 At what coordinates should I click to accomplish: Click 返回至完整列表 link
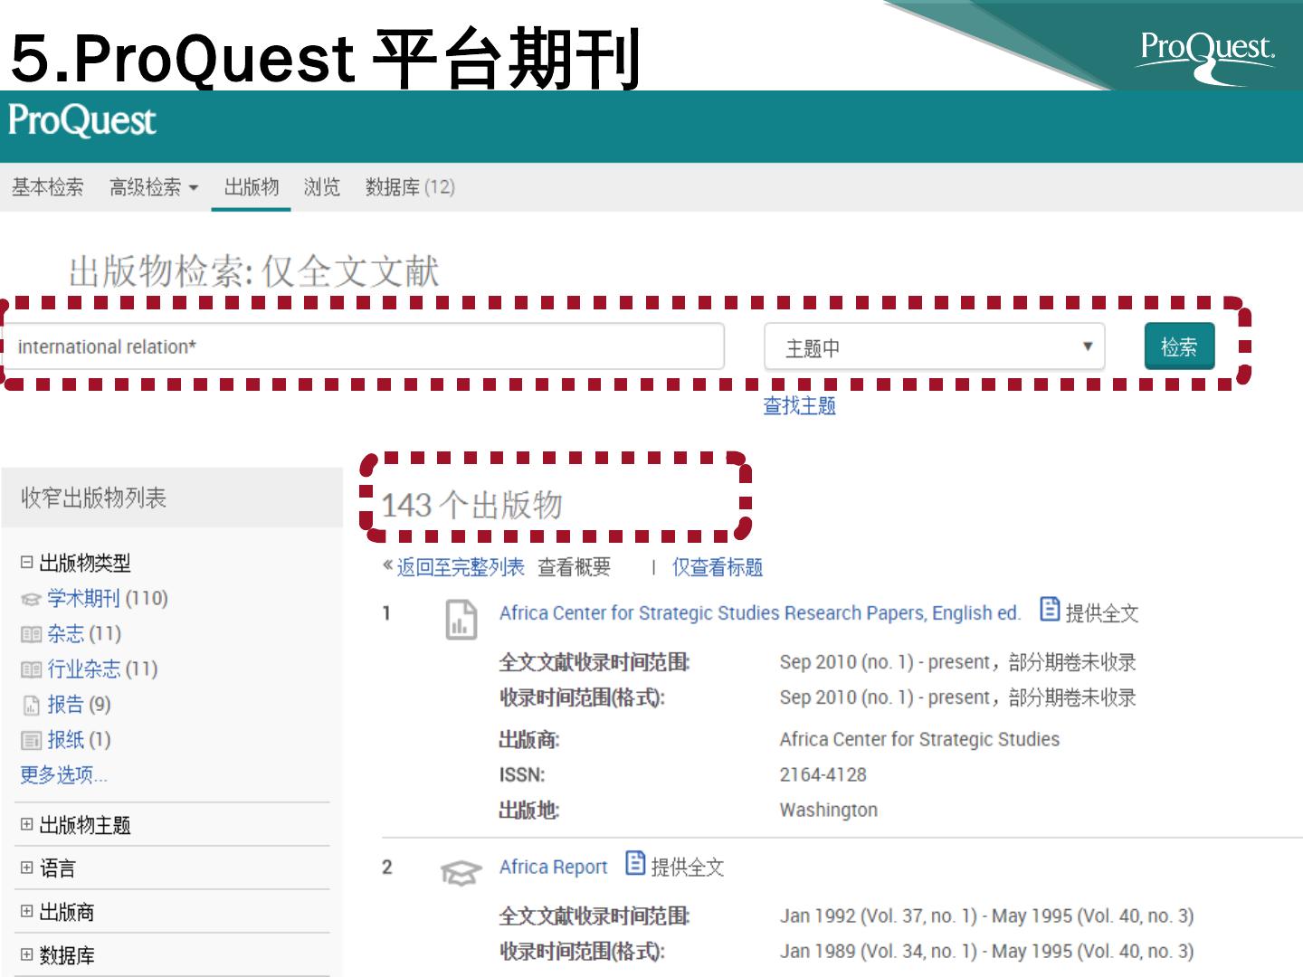tap(461, 567)
